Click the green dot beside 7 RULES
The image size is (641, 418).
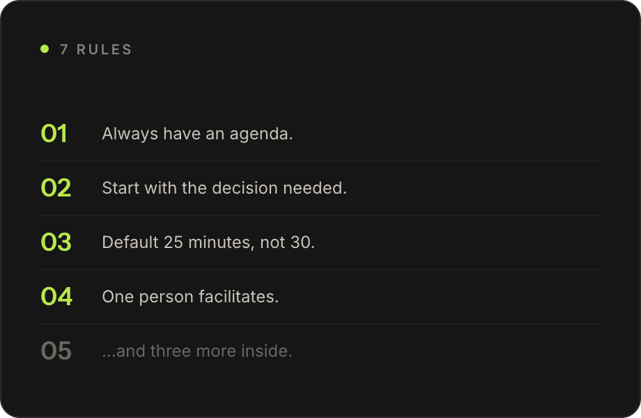[45, 49]
